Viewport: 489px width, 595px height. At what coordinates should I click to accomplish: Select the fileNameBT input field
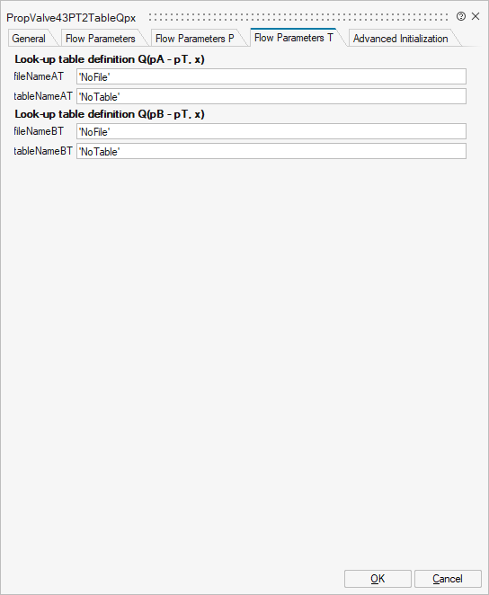click(x=271, y=131)
